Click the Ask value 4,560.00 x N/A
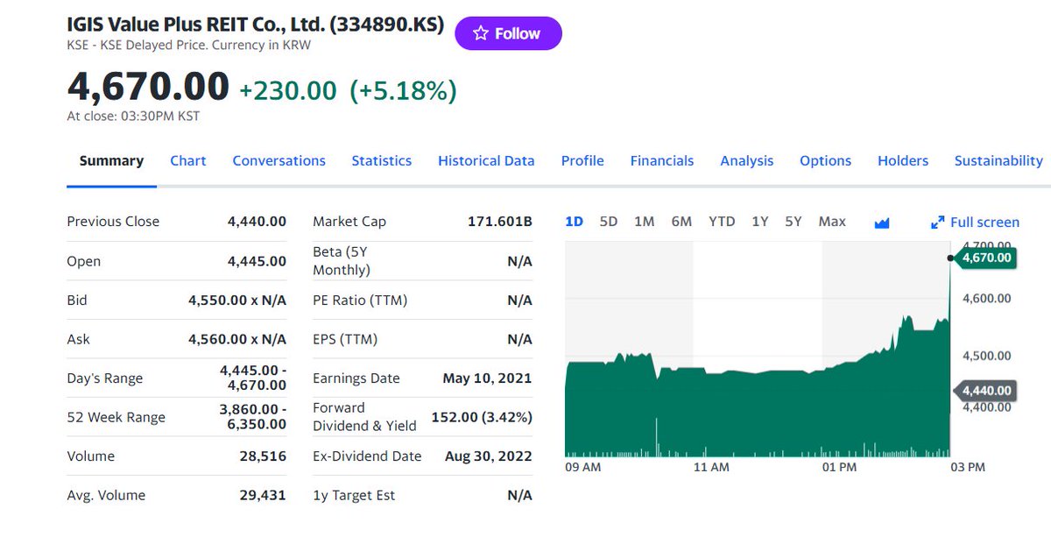The image size is (1051, 551). (x=237, y=339)
